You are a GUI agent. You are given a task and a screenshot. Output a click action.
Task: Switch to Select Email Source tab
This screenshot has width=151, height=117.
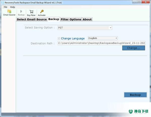pos(32,19)
